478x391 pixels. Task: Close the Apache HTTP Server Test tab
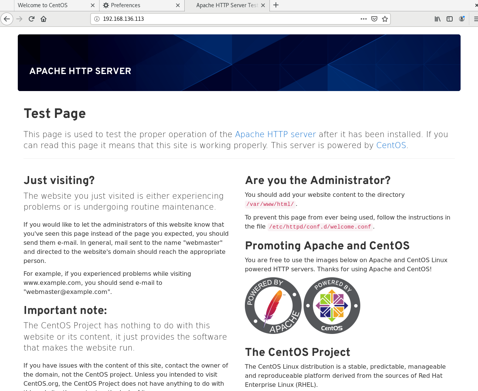point(263,5)
